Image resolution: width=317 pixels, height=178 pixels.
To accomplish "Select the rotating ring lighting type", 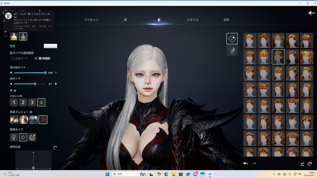I will point(32,137).
